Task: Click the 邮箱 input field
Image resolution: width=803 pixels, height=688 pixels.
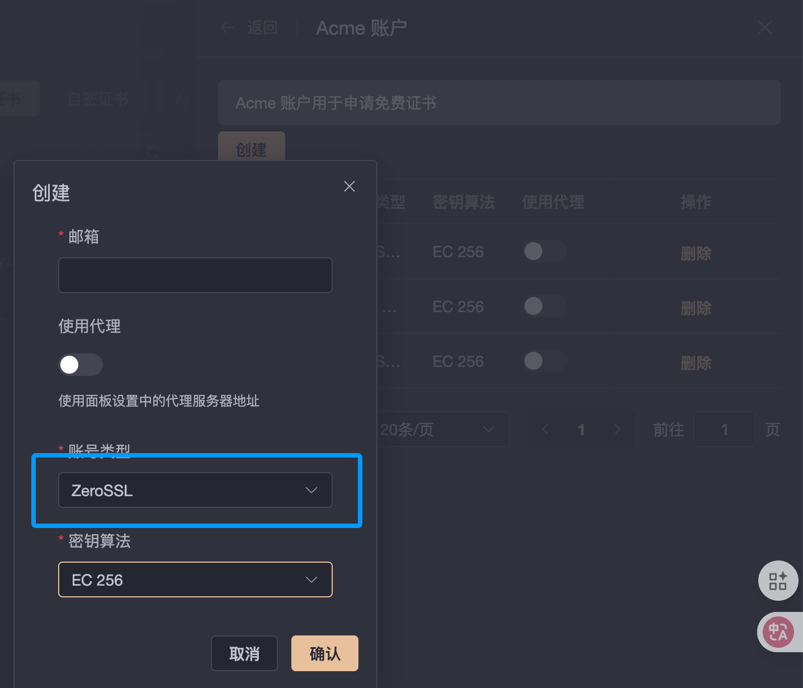Action: pyautogui.click(x=195, y=275)
